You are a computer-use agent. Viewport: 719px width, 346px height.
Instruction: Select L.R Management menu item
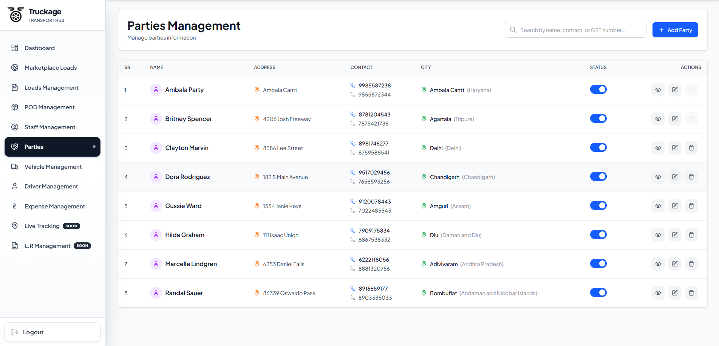[x=53, y=246]
